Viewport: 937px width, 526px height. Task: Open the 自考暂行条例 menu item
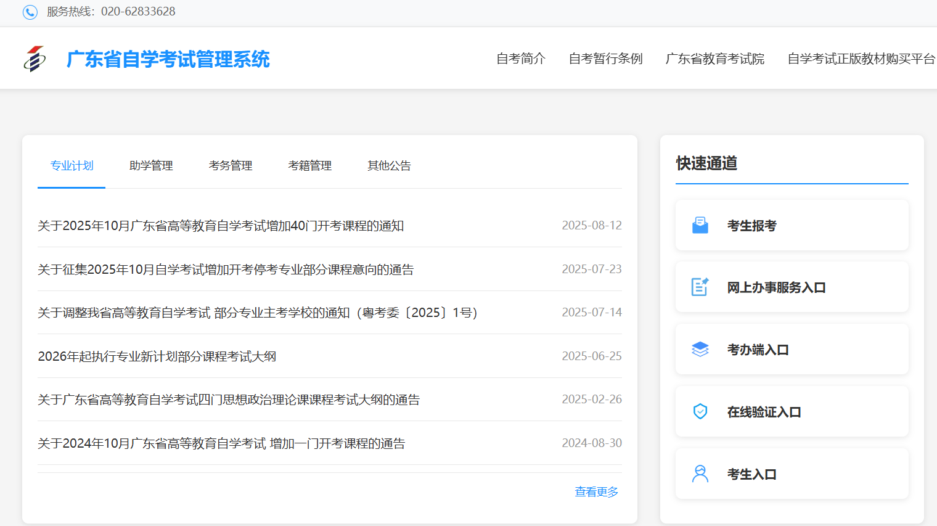point(606,59)
